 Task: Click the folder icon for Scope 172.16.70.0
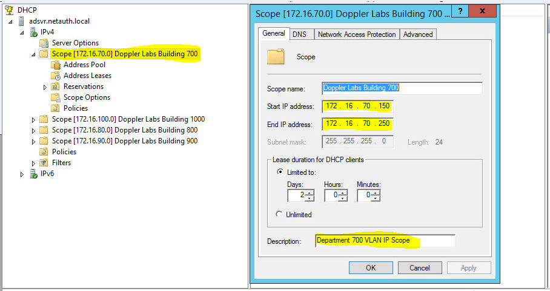pyautogui.click(x=44, y=54)
